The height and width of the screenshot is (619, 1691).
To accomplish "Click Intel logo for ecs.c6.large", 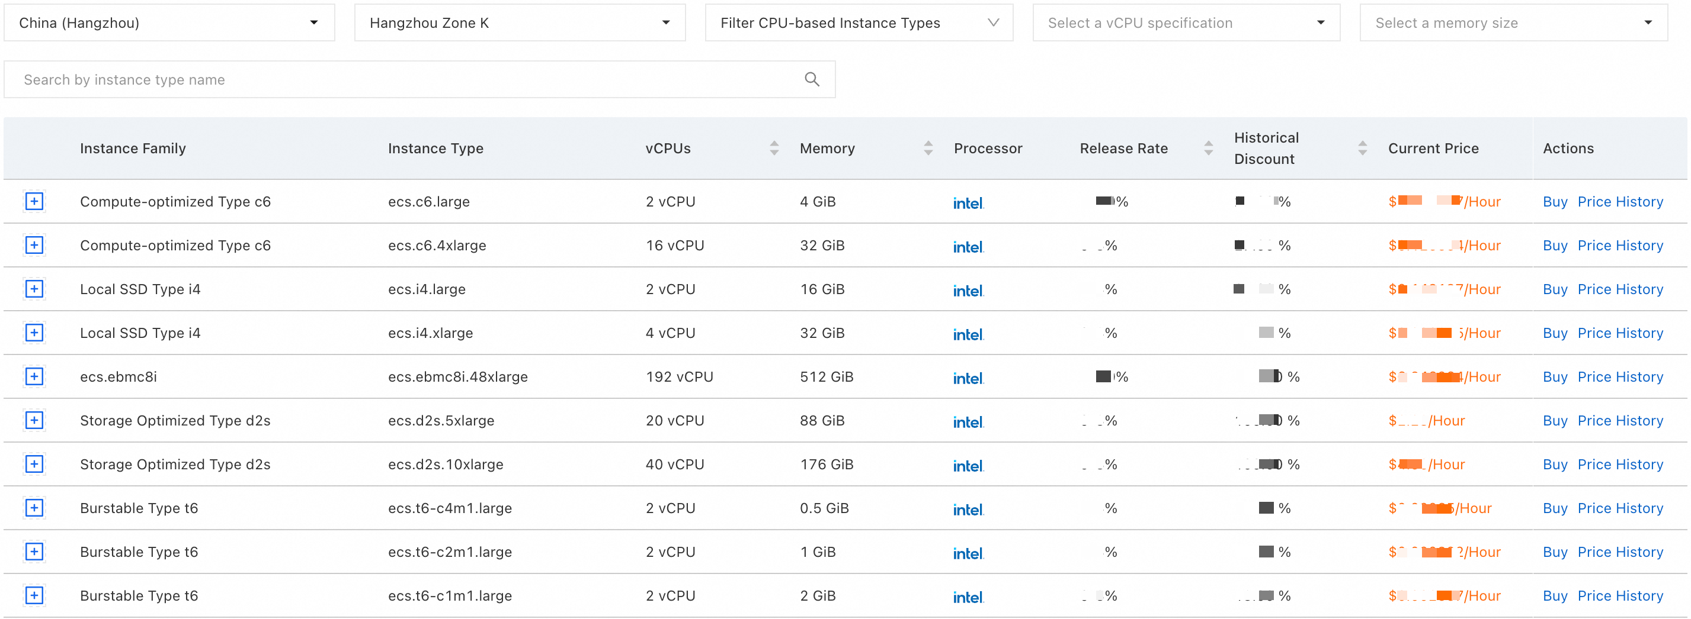I will point(968,202).
